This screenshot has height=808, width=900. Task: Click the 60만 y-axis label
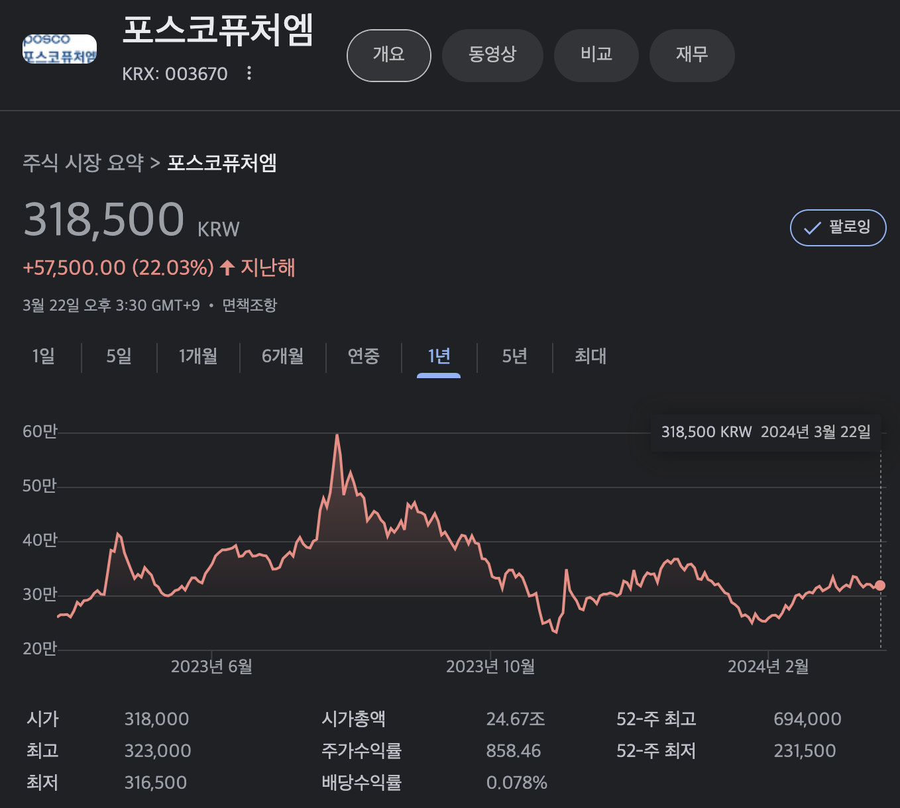[x=40, y=432]
